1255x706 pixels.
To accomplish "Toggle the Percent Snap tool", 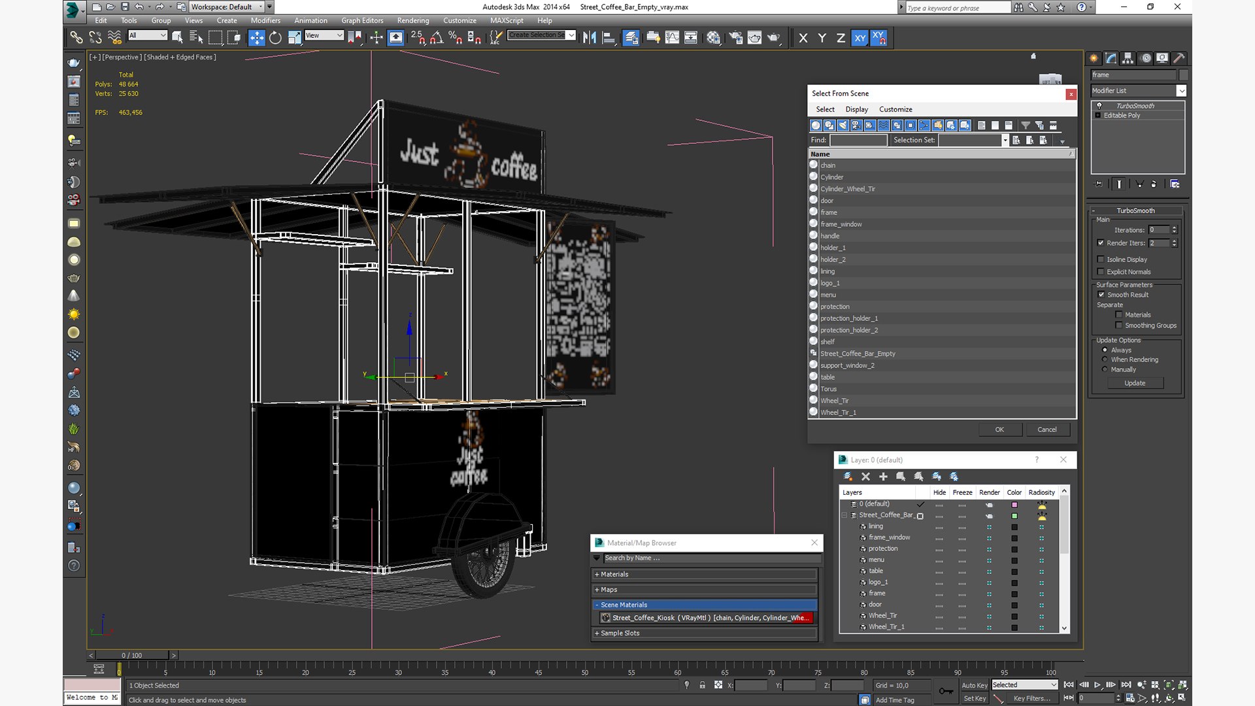I will 456,38.
